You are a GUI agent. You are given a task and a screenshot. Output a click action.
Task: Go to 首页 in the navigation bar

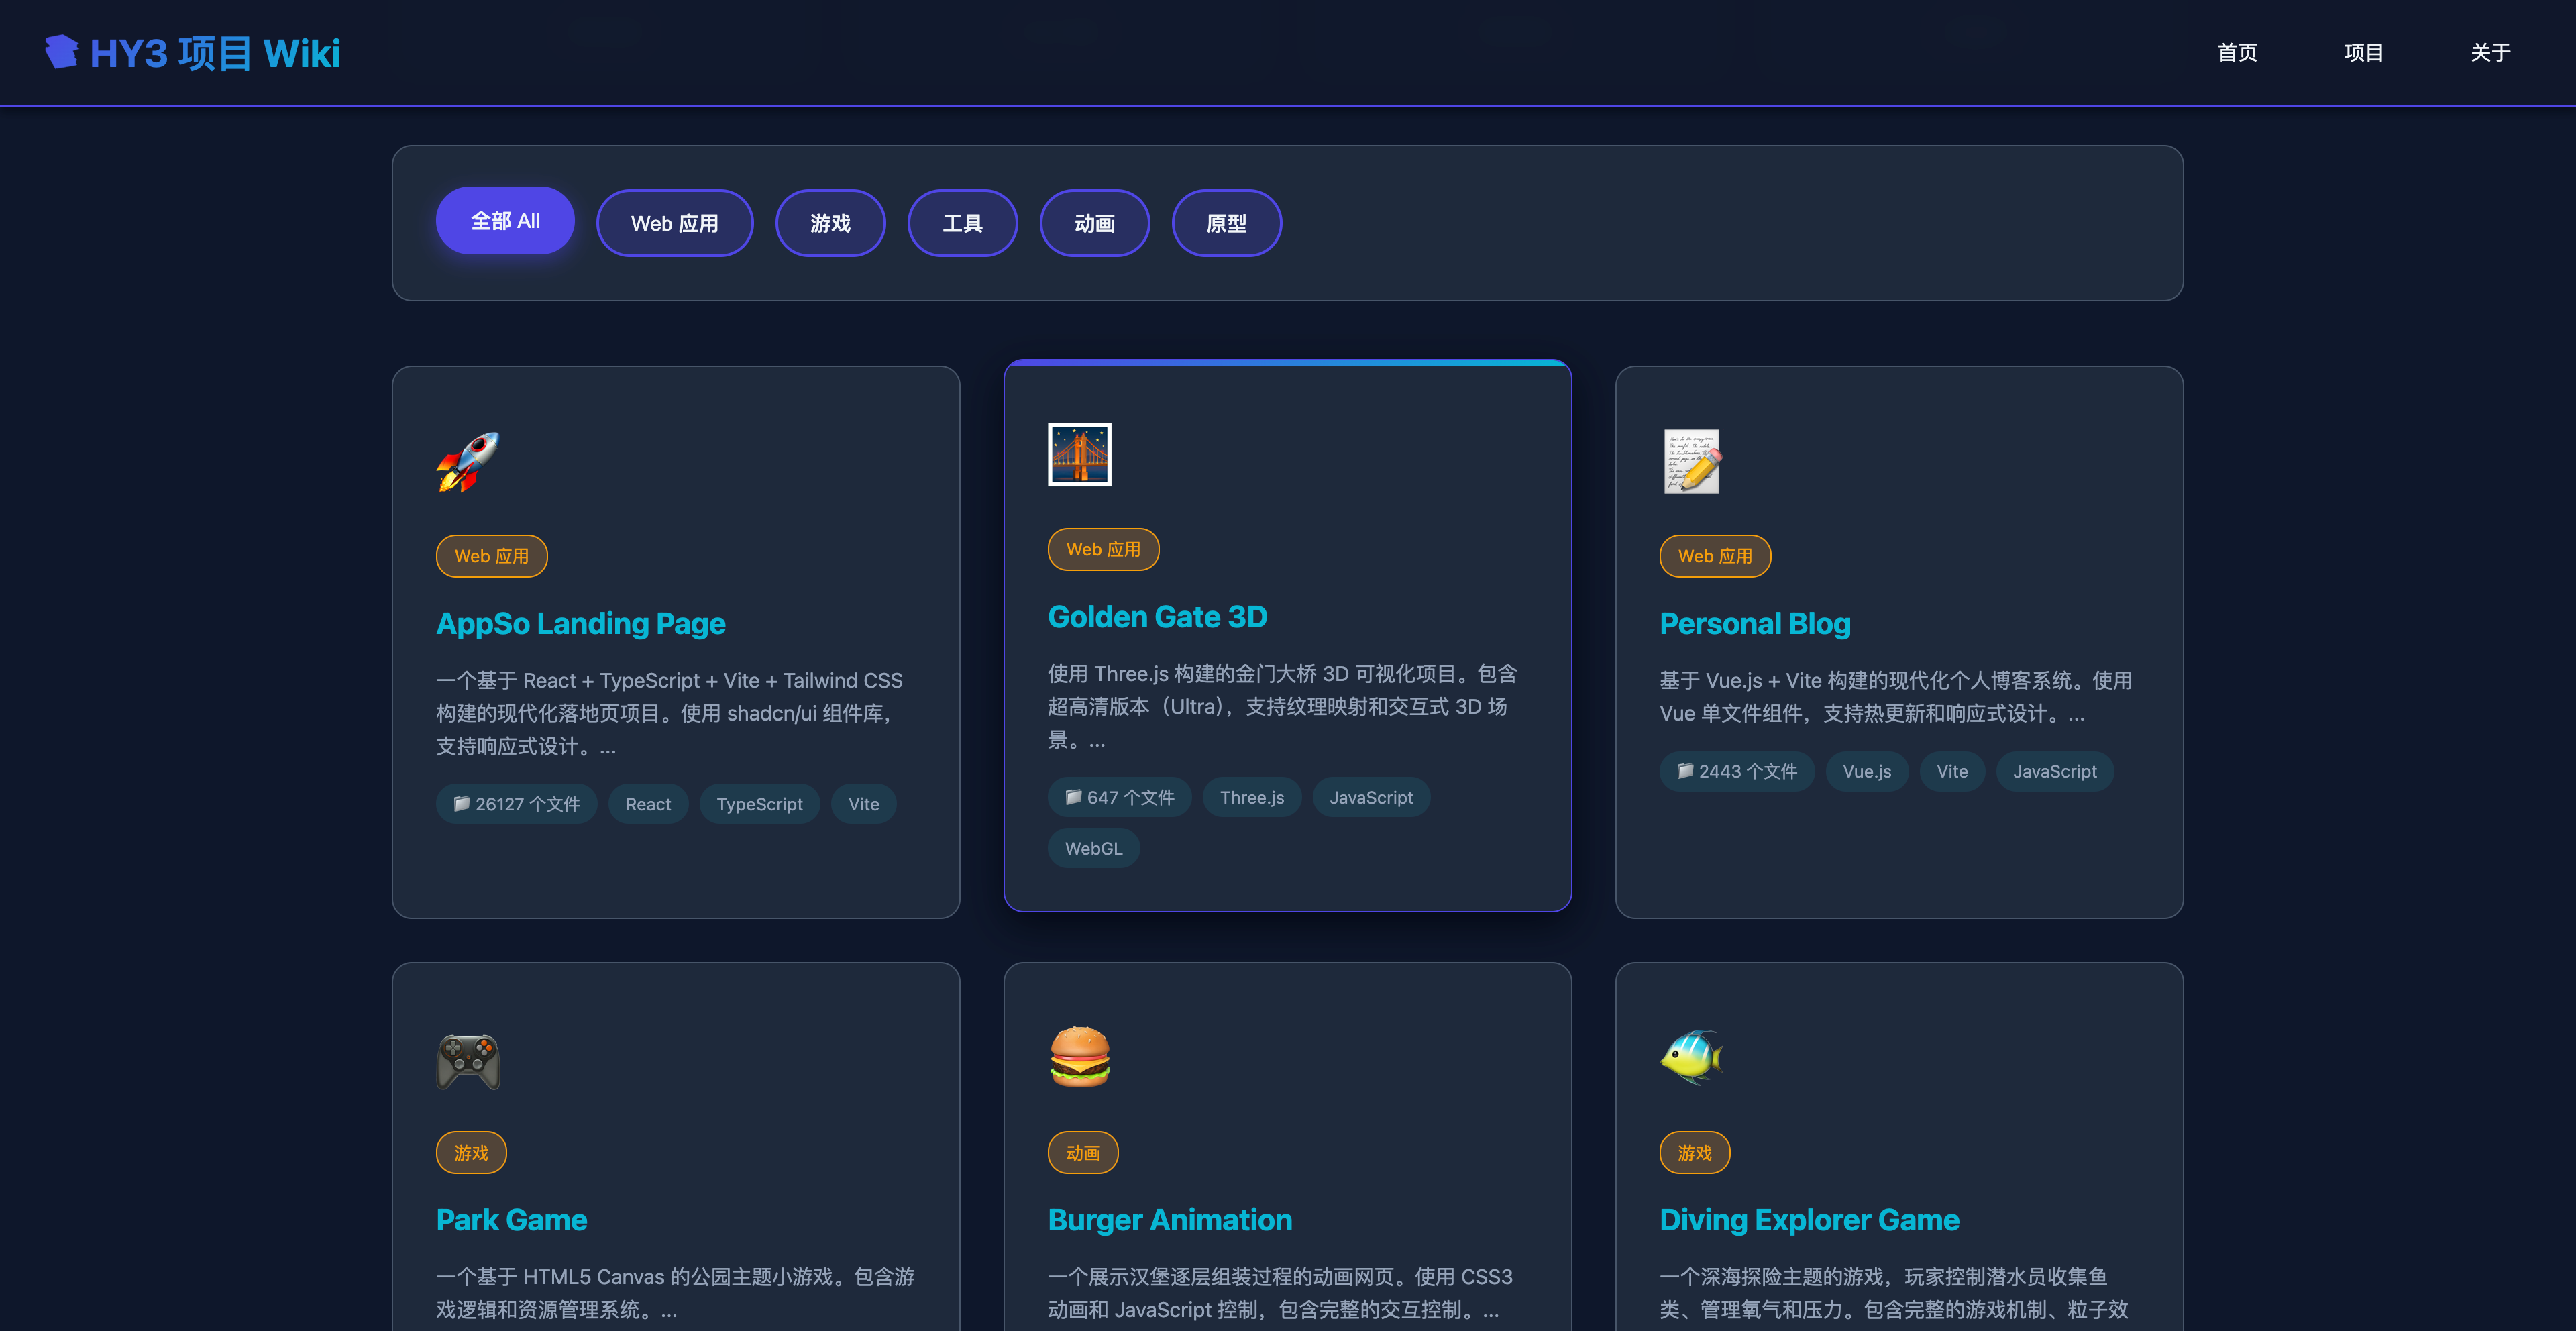[x=2237, y=52]
